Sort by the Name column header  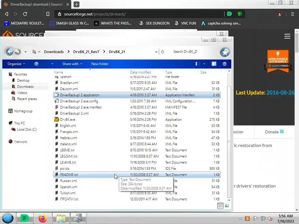(x=58, y=72)
